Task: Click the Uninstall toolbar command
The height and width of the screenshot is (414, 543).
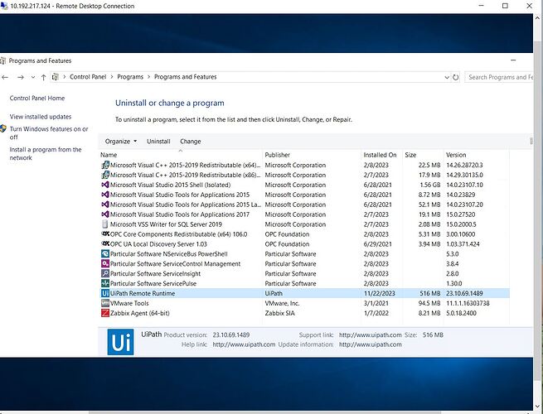Action: [x=158, y=141]
